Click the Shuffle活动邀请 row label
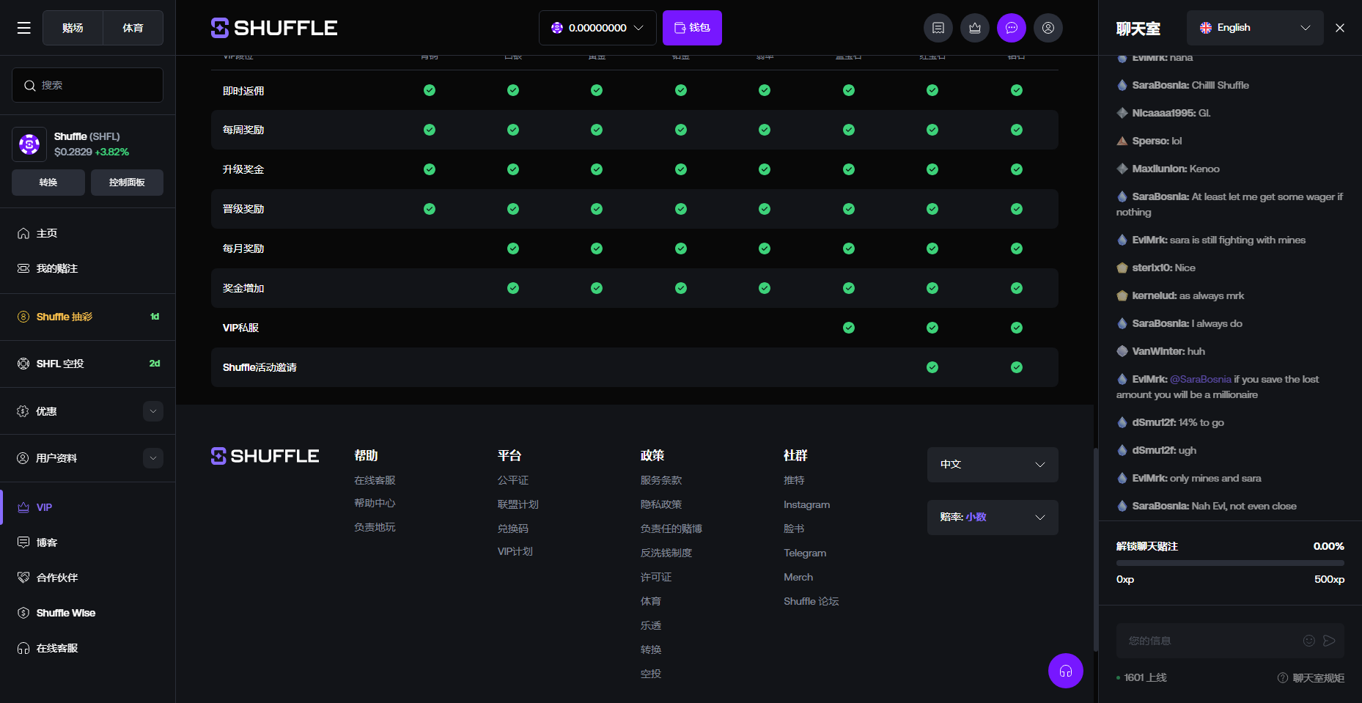Image resolution: width=1362 pixels, height=703 pixels. click(259, 367)
